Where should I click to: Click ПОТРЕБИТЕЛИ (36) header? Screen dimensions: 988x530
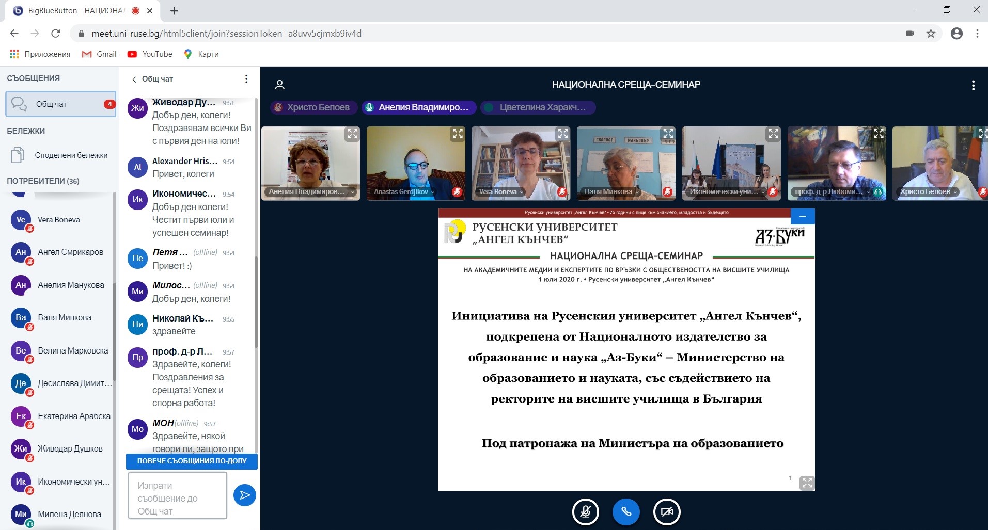43,181
